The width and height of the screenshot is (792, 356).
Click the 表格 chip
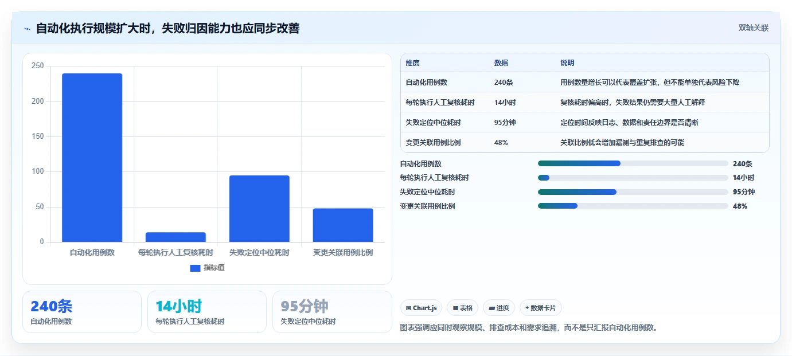coord(463,308)
